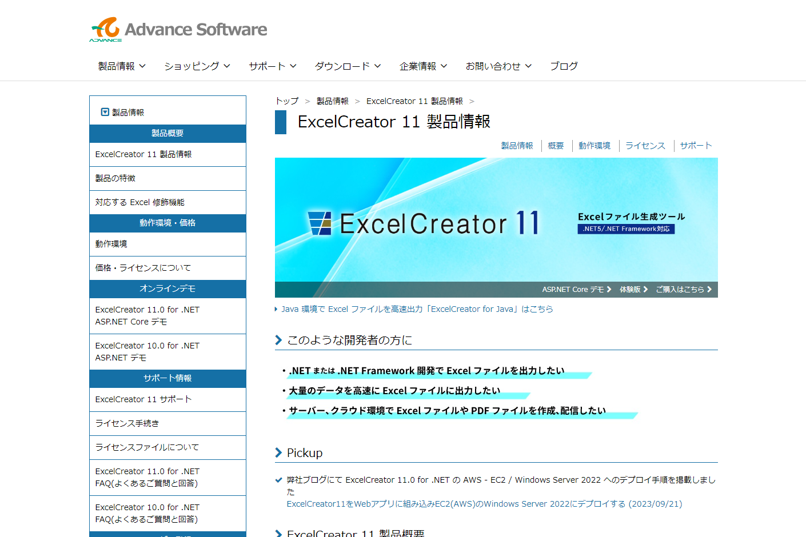Open sidebar item 価格・ライセンスについて

point(167,268)
